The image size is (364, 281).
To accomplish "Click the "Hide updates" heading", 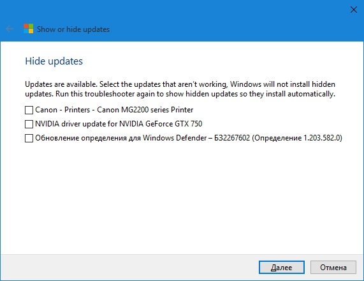I will click(54, 61).
